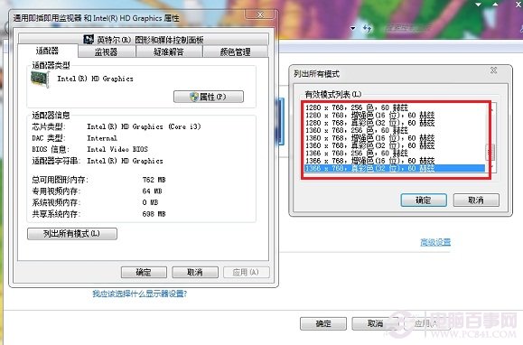This screenshot has width=523, height=345.
Task: Click 确定 in the 列出所有模式 dialog
Action: (424, 200)
